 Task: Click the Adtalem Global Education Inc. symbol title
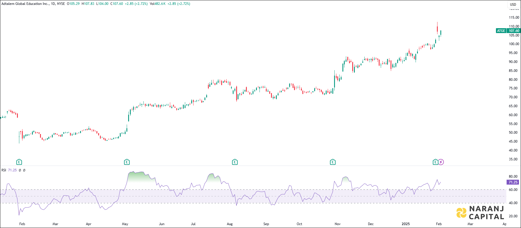(25, 4)
